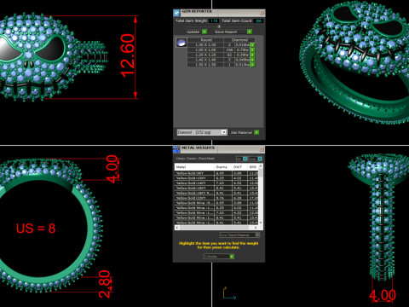This screenshot has height=307, width=409.
Task: Click the Diamond column header in gem table
Action: point(239,40)
